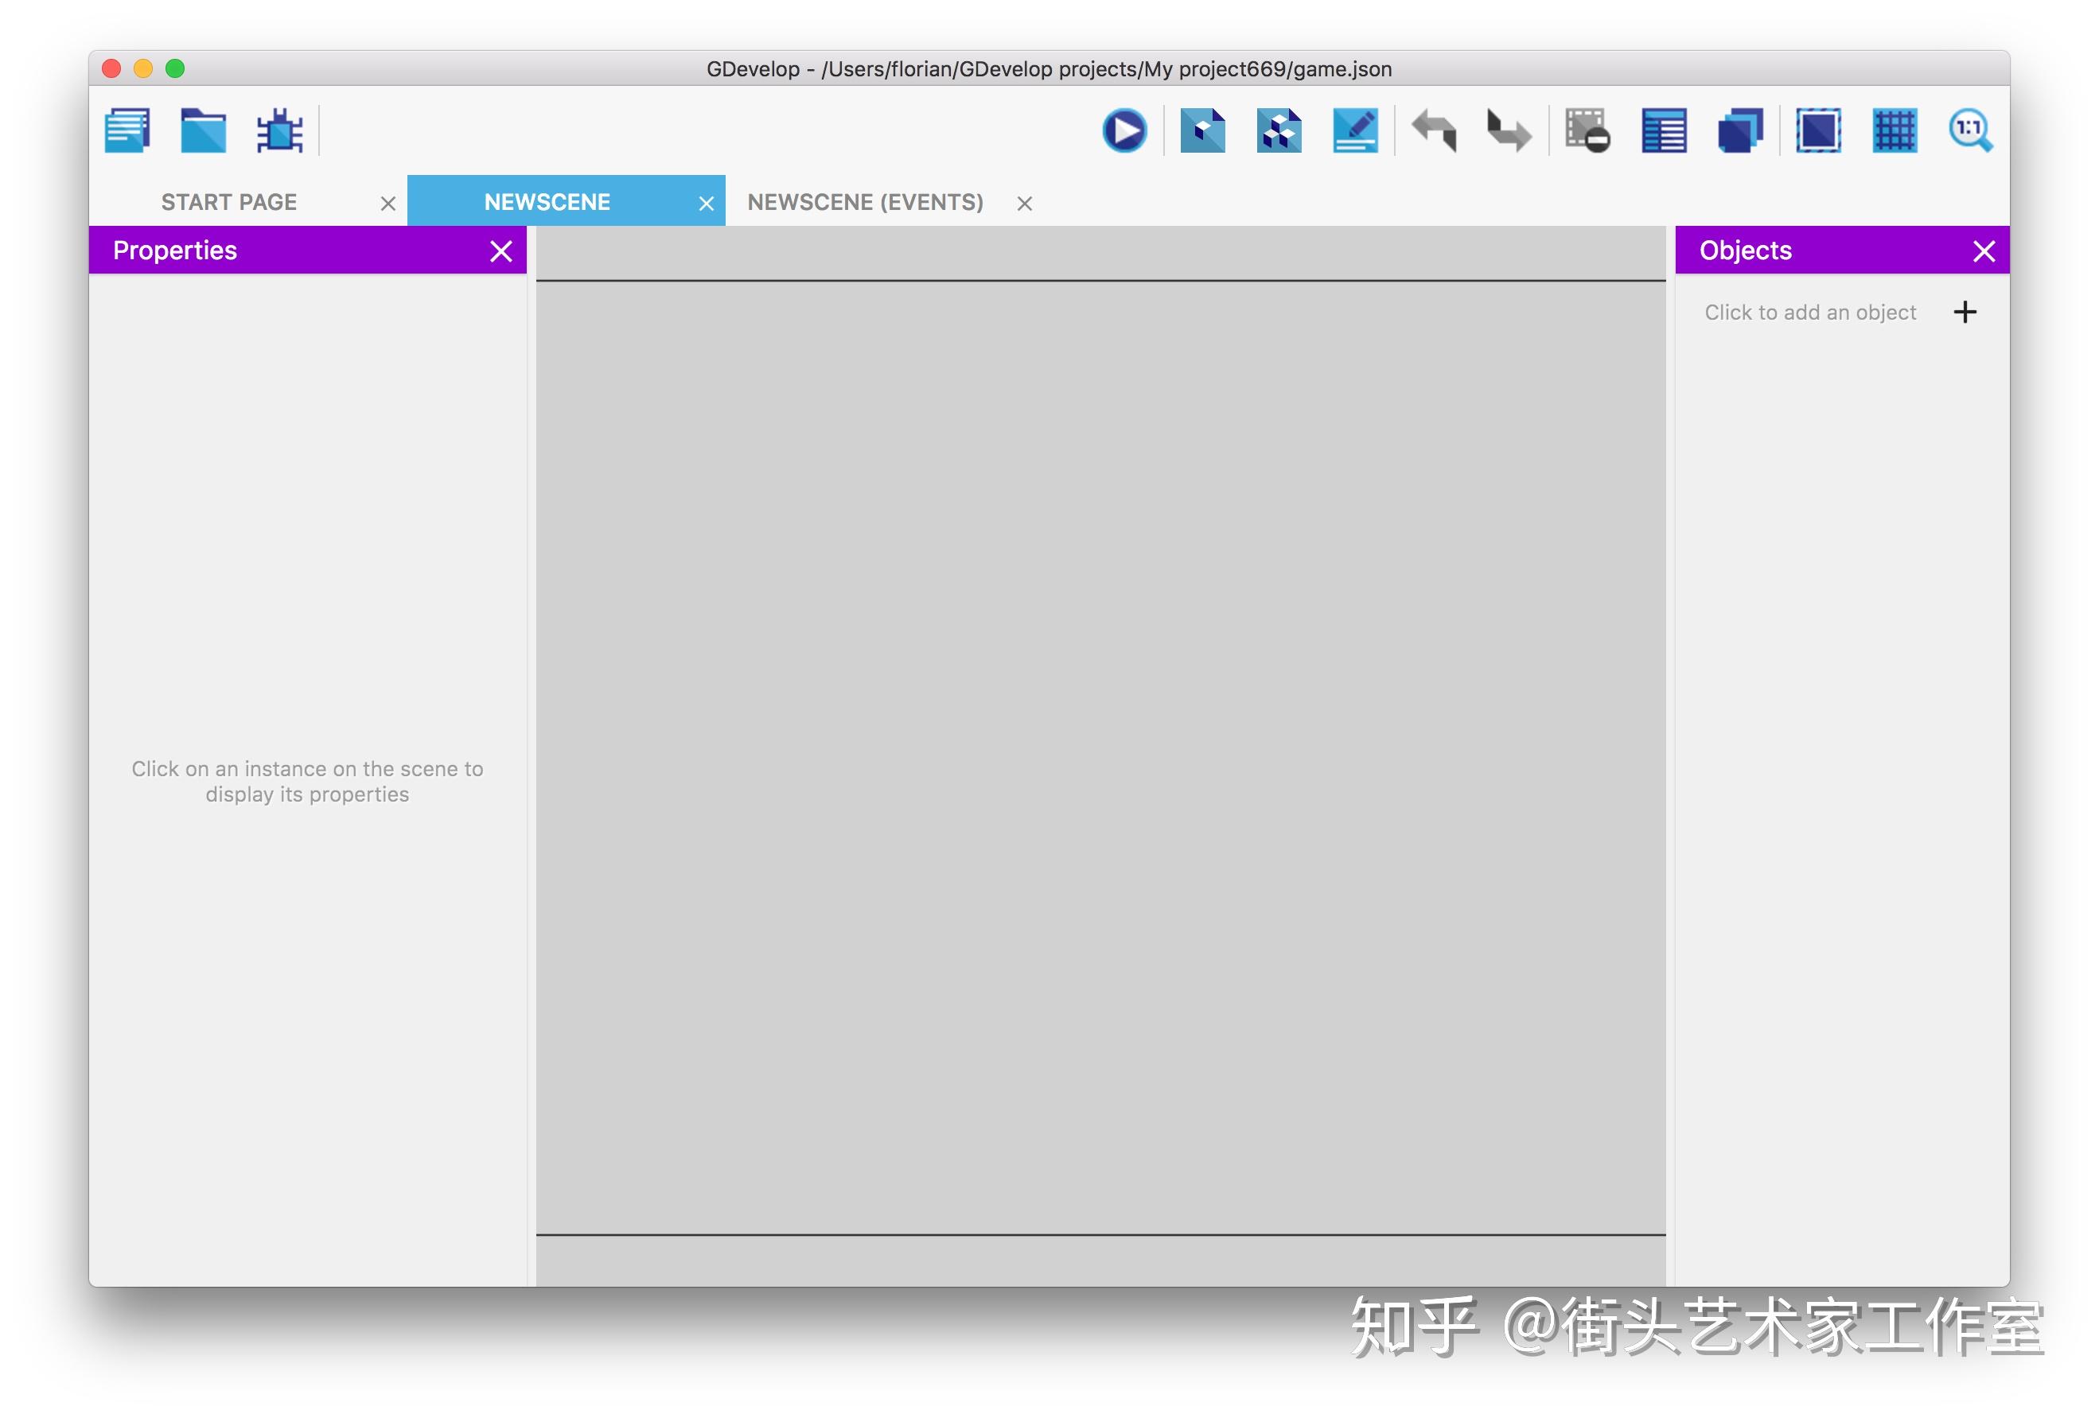2099x1414 pixels.
Task: Open the layers editor icon
Action: pos(1740,130)
